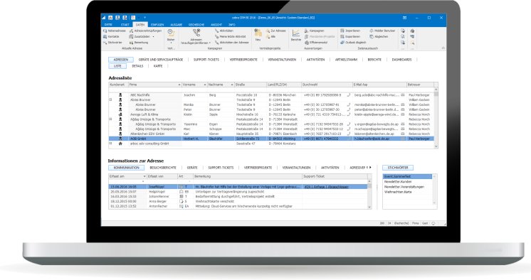This screenshot has height=280, width=531.
Task: Switch to the START ribbon tab
Action: 125,25
